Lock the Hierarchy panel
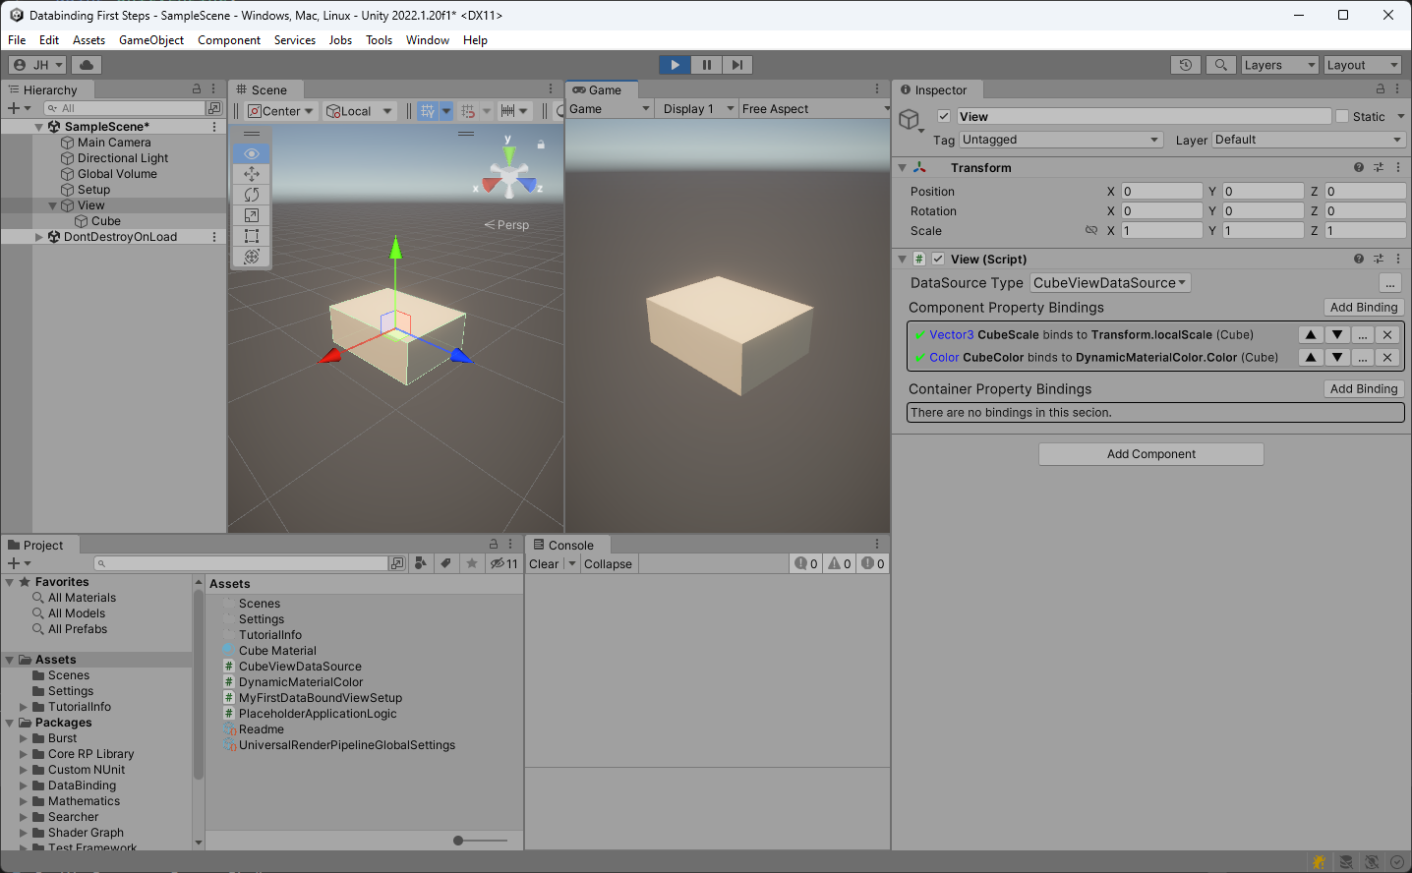This screenshot has height=873, width=1412. [197, 89]
